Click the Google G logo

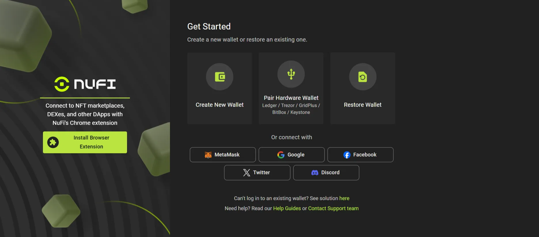point(281,155)
